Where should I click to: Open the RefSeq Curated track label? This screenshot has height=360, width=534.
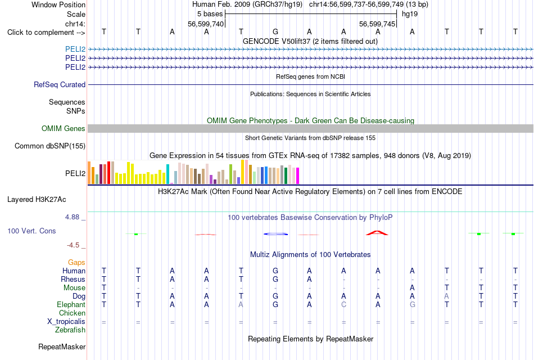[x=60, y=84]
